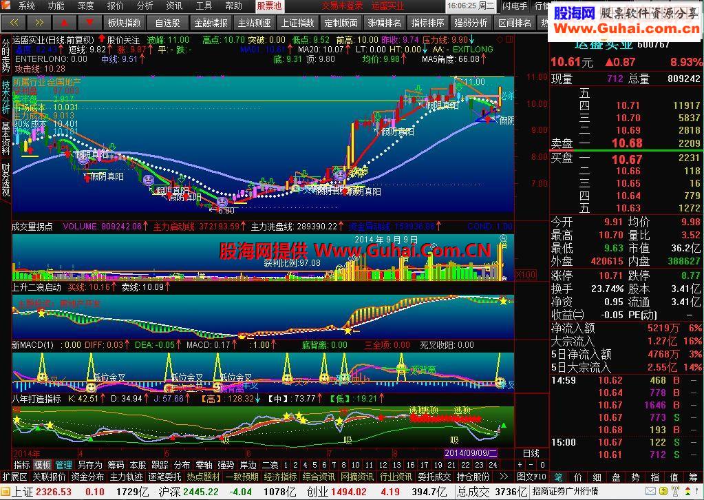Open the 工具 menu
This screenshot has height=500, width=704.
tap(204, 6)
